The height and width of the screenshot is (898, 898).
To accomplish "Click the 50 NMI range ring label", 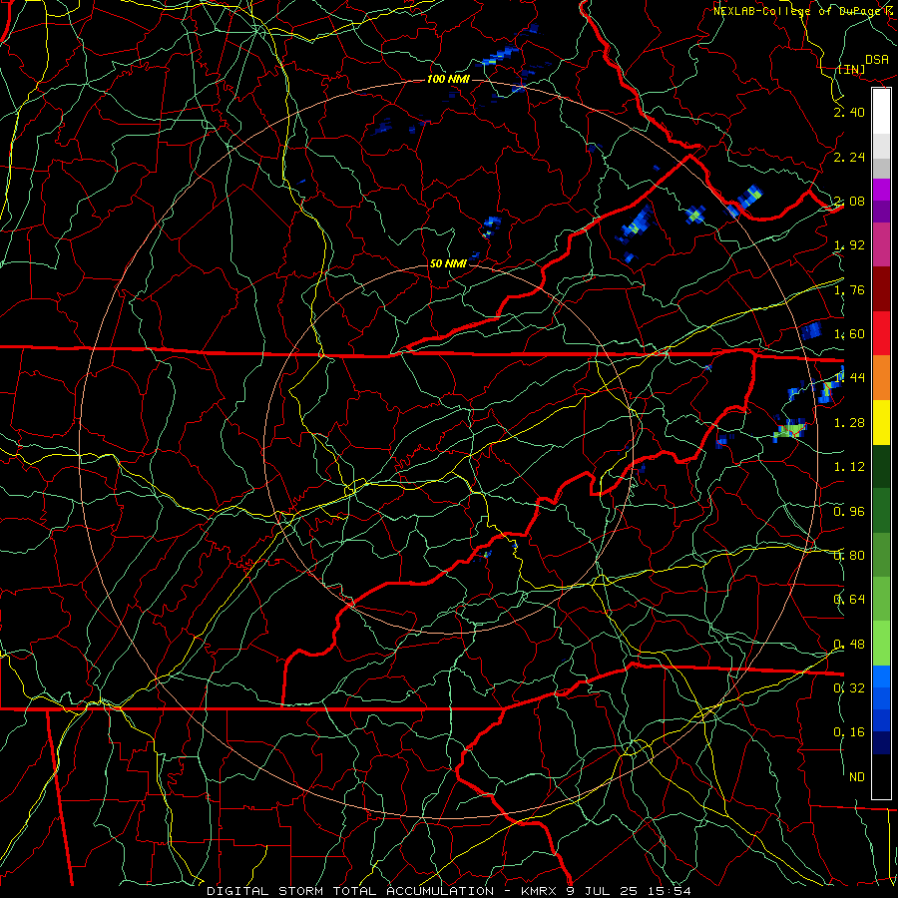I will (448, 263).
